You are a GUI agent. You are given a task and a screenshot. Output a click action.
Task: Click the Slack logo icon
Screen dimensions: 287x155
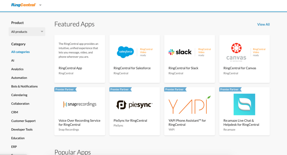(x=180, y=52)
